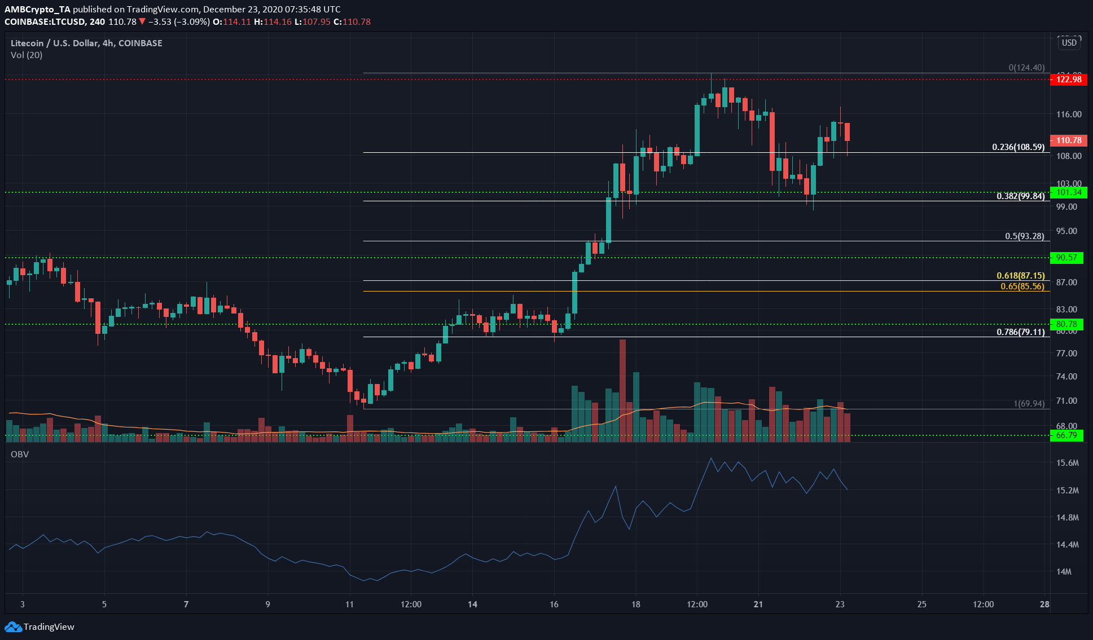Click the TradingView cloud logo icon

[x=13, y=626]
